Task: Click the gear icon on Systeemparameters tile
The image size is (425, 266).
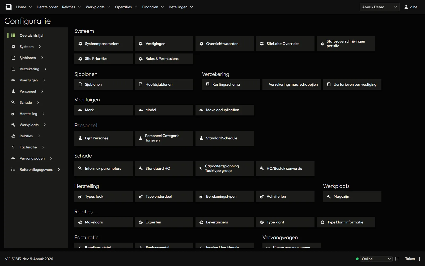Action: point(80,44)
